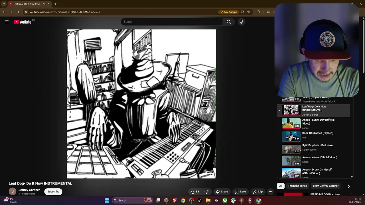Open Anees - Drunk On Myself title
This screenshot has width=365, height=205.
[317, 171]
